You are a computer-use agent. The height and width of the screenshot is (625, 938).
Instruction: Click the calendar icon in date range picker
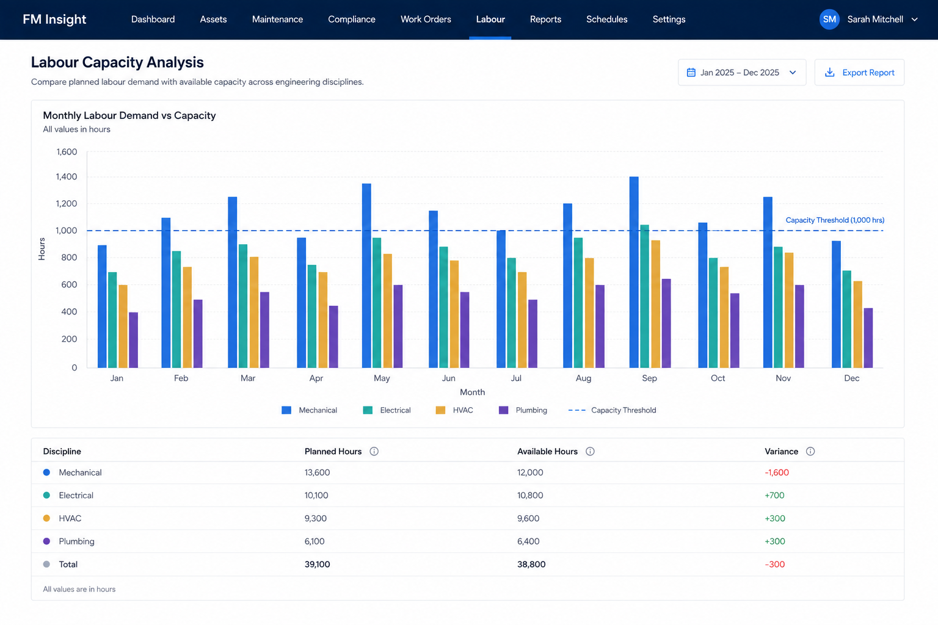[x=691, y=73]
